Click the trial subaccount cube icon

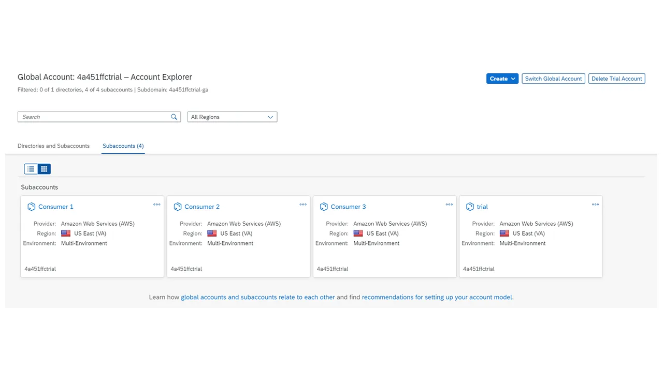coord(470,207)
